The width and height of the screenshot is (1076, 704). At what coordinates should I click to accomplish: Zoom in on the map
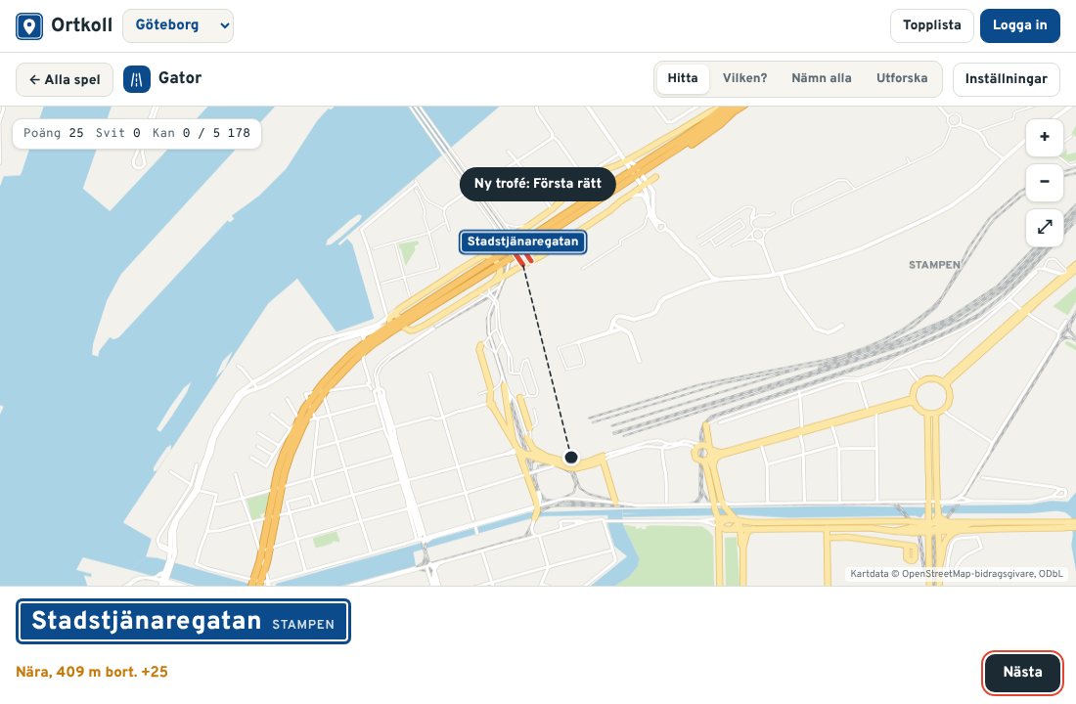(x=1045, y=137)
